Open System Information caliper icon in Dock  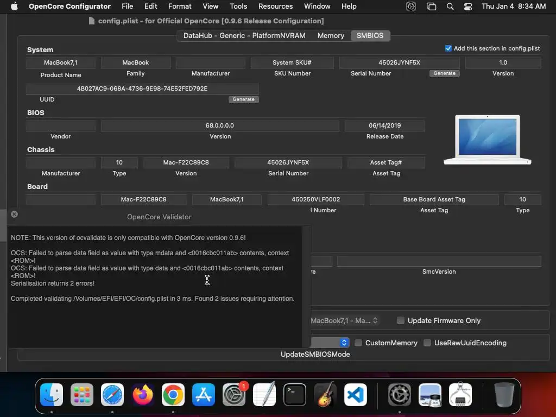click(460, 395)
